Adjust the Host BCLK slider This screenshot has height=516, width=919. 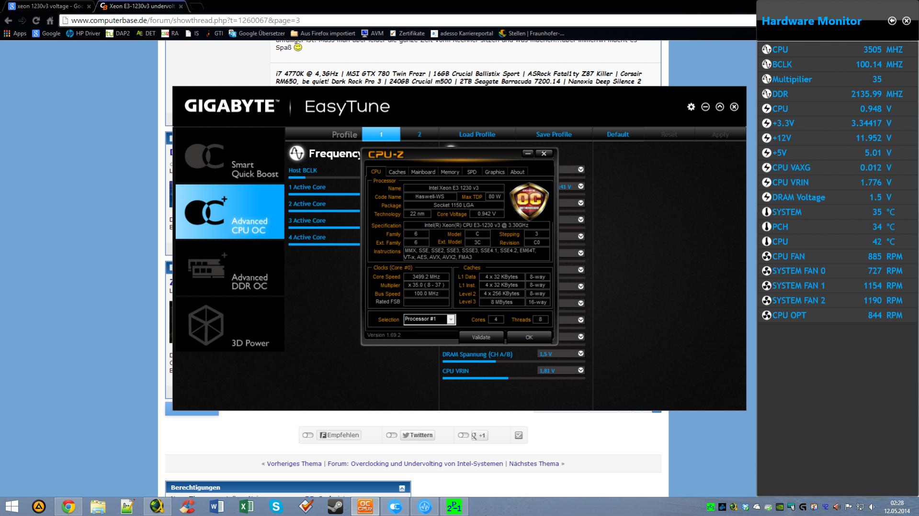(324, 177)
